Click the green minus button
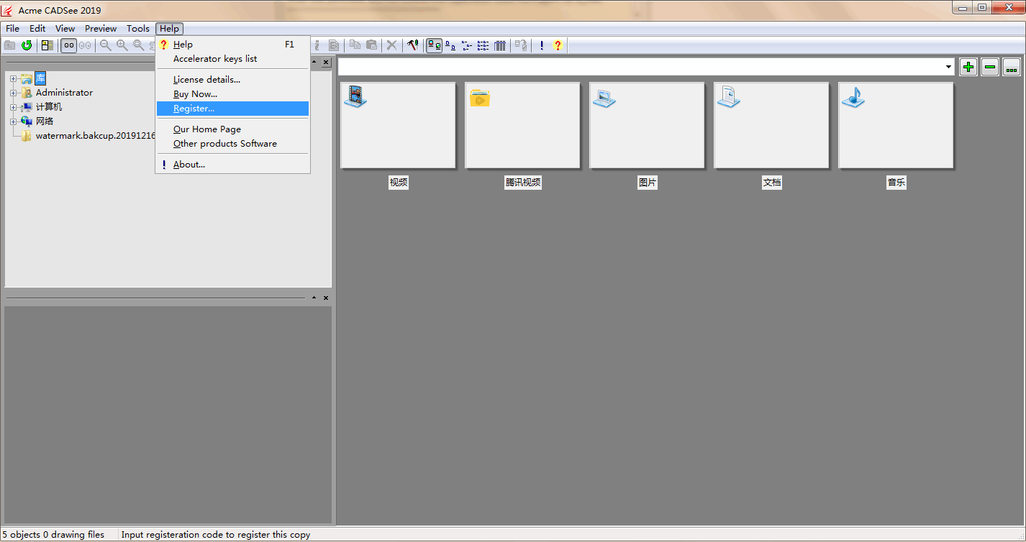This screenshot has height=542, width=1026. [x=990, y=67]
